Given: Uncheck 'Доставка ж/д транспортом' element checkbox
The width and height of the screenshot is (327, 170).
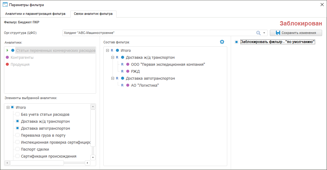Looking at the screenshot, I should tap(18, 121).
